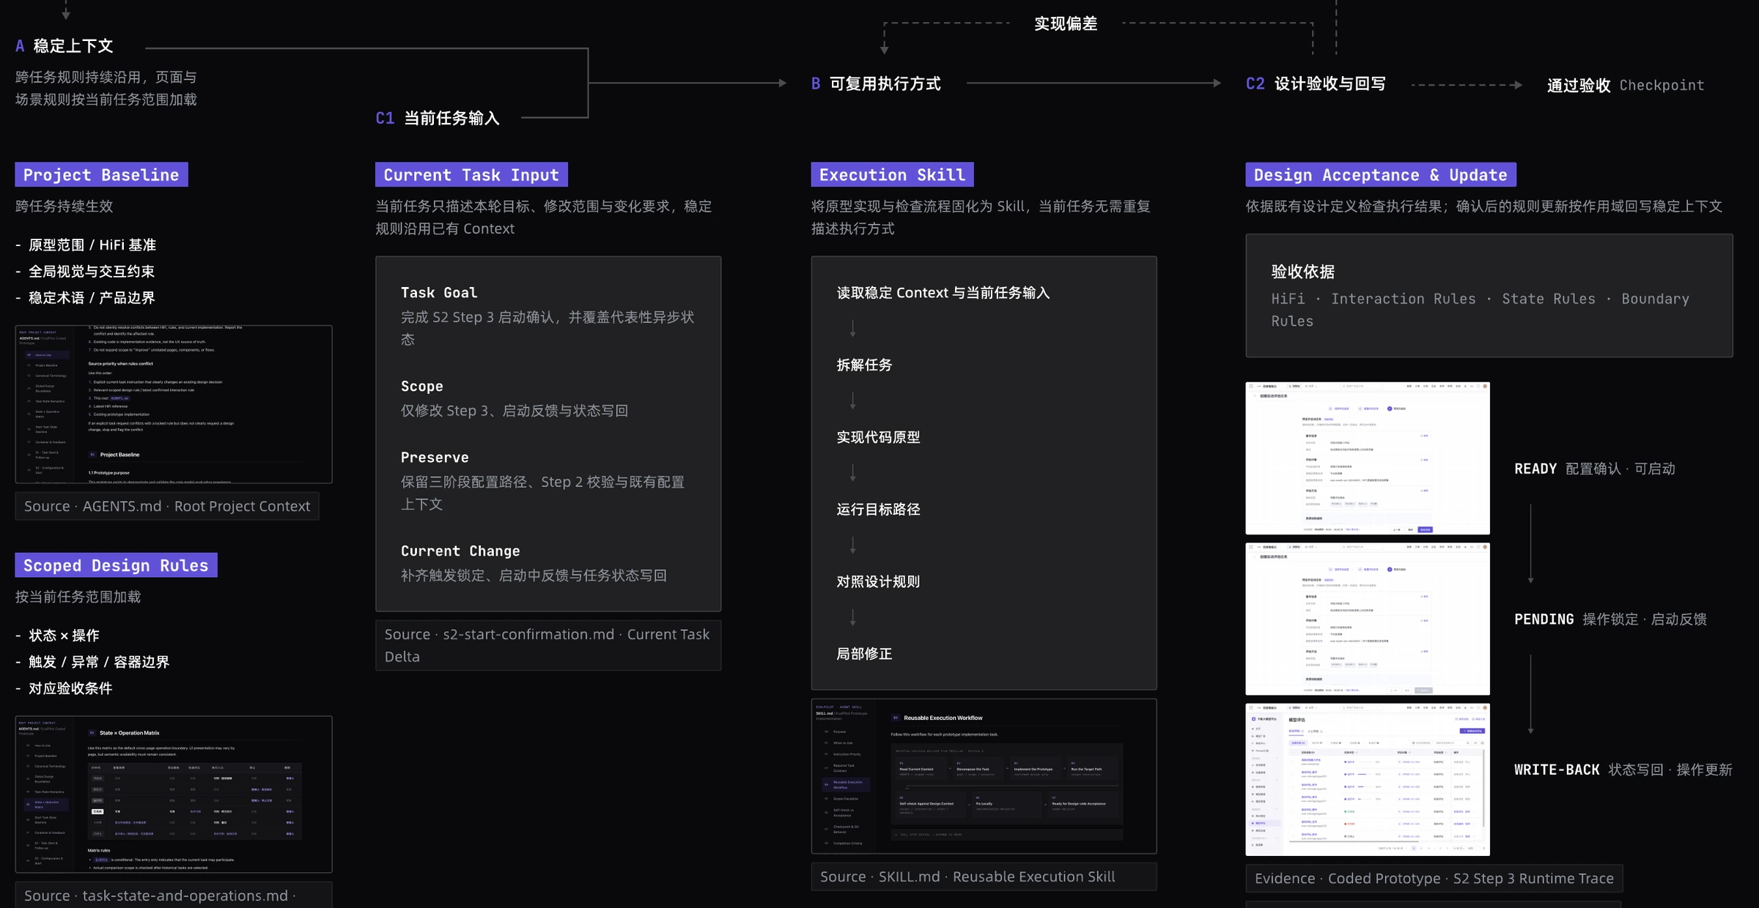Select the '读取稳定 Context 与当前任务输入' step
The height and width of the screenshot is (908, 1759).
(943, 292)
